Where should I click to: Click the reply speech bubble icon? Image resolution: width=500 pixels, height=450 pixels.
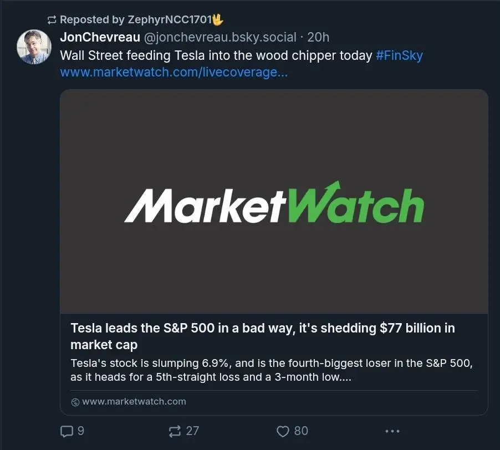pyautogui.click(x=66, y=431)
